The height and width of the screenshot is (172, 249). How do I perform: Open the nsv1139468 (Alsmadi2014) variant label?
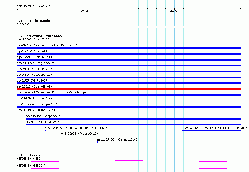click(117, 139)
